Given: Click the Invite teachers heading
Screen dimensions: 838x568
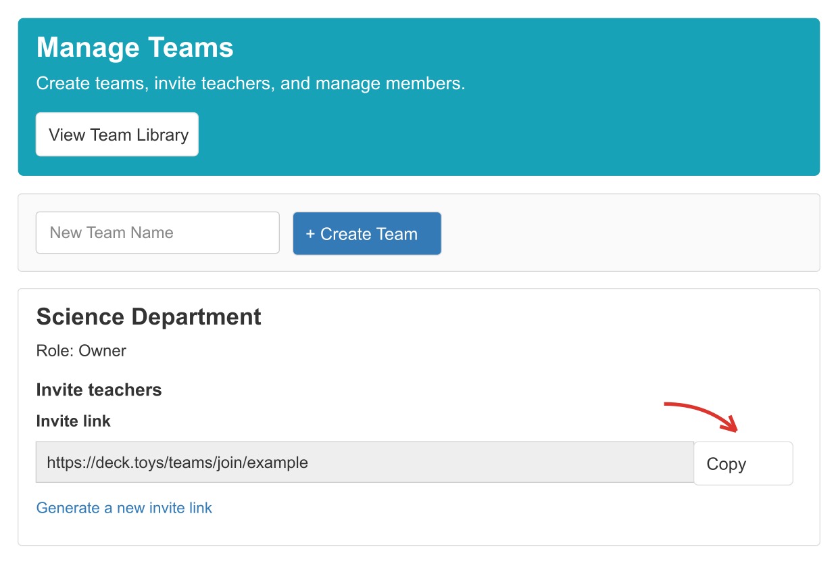Looking at the screenshot, I should (x=99, y=390).
